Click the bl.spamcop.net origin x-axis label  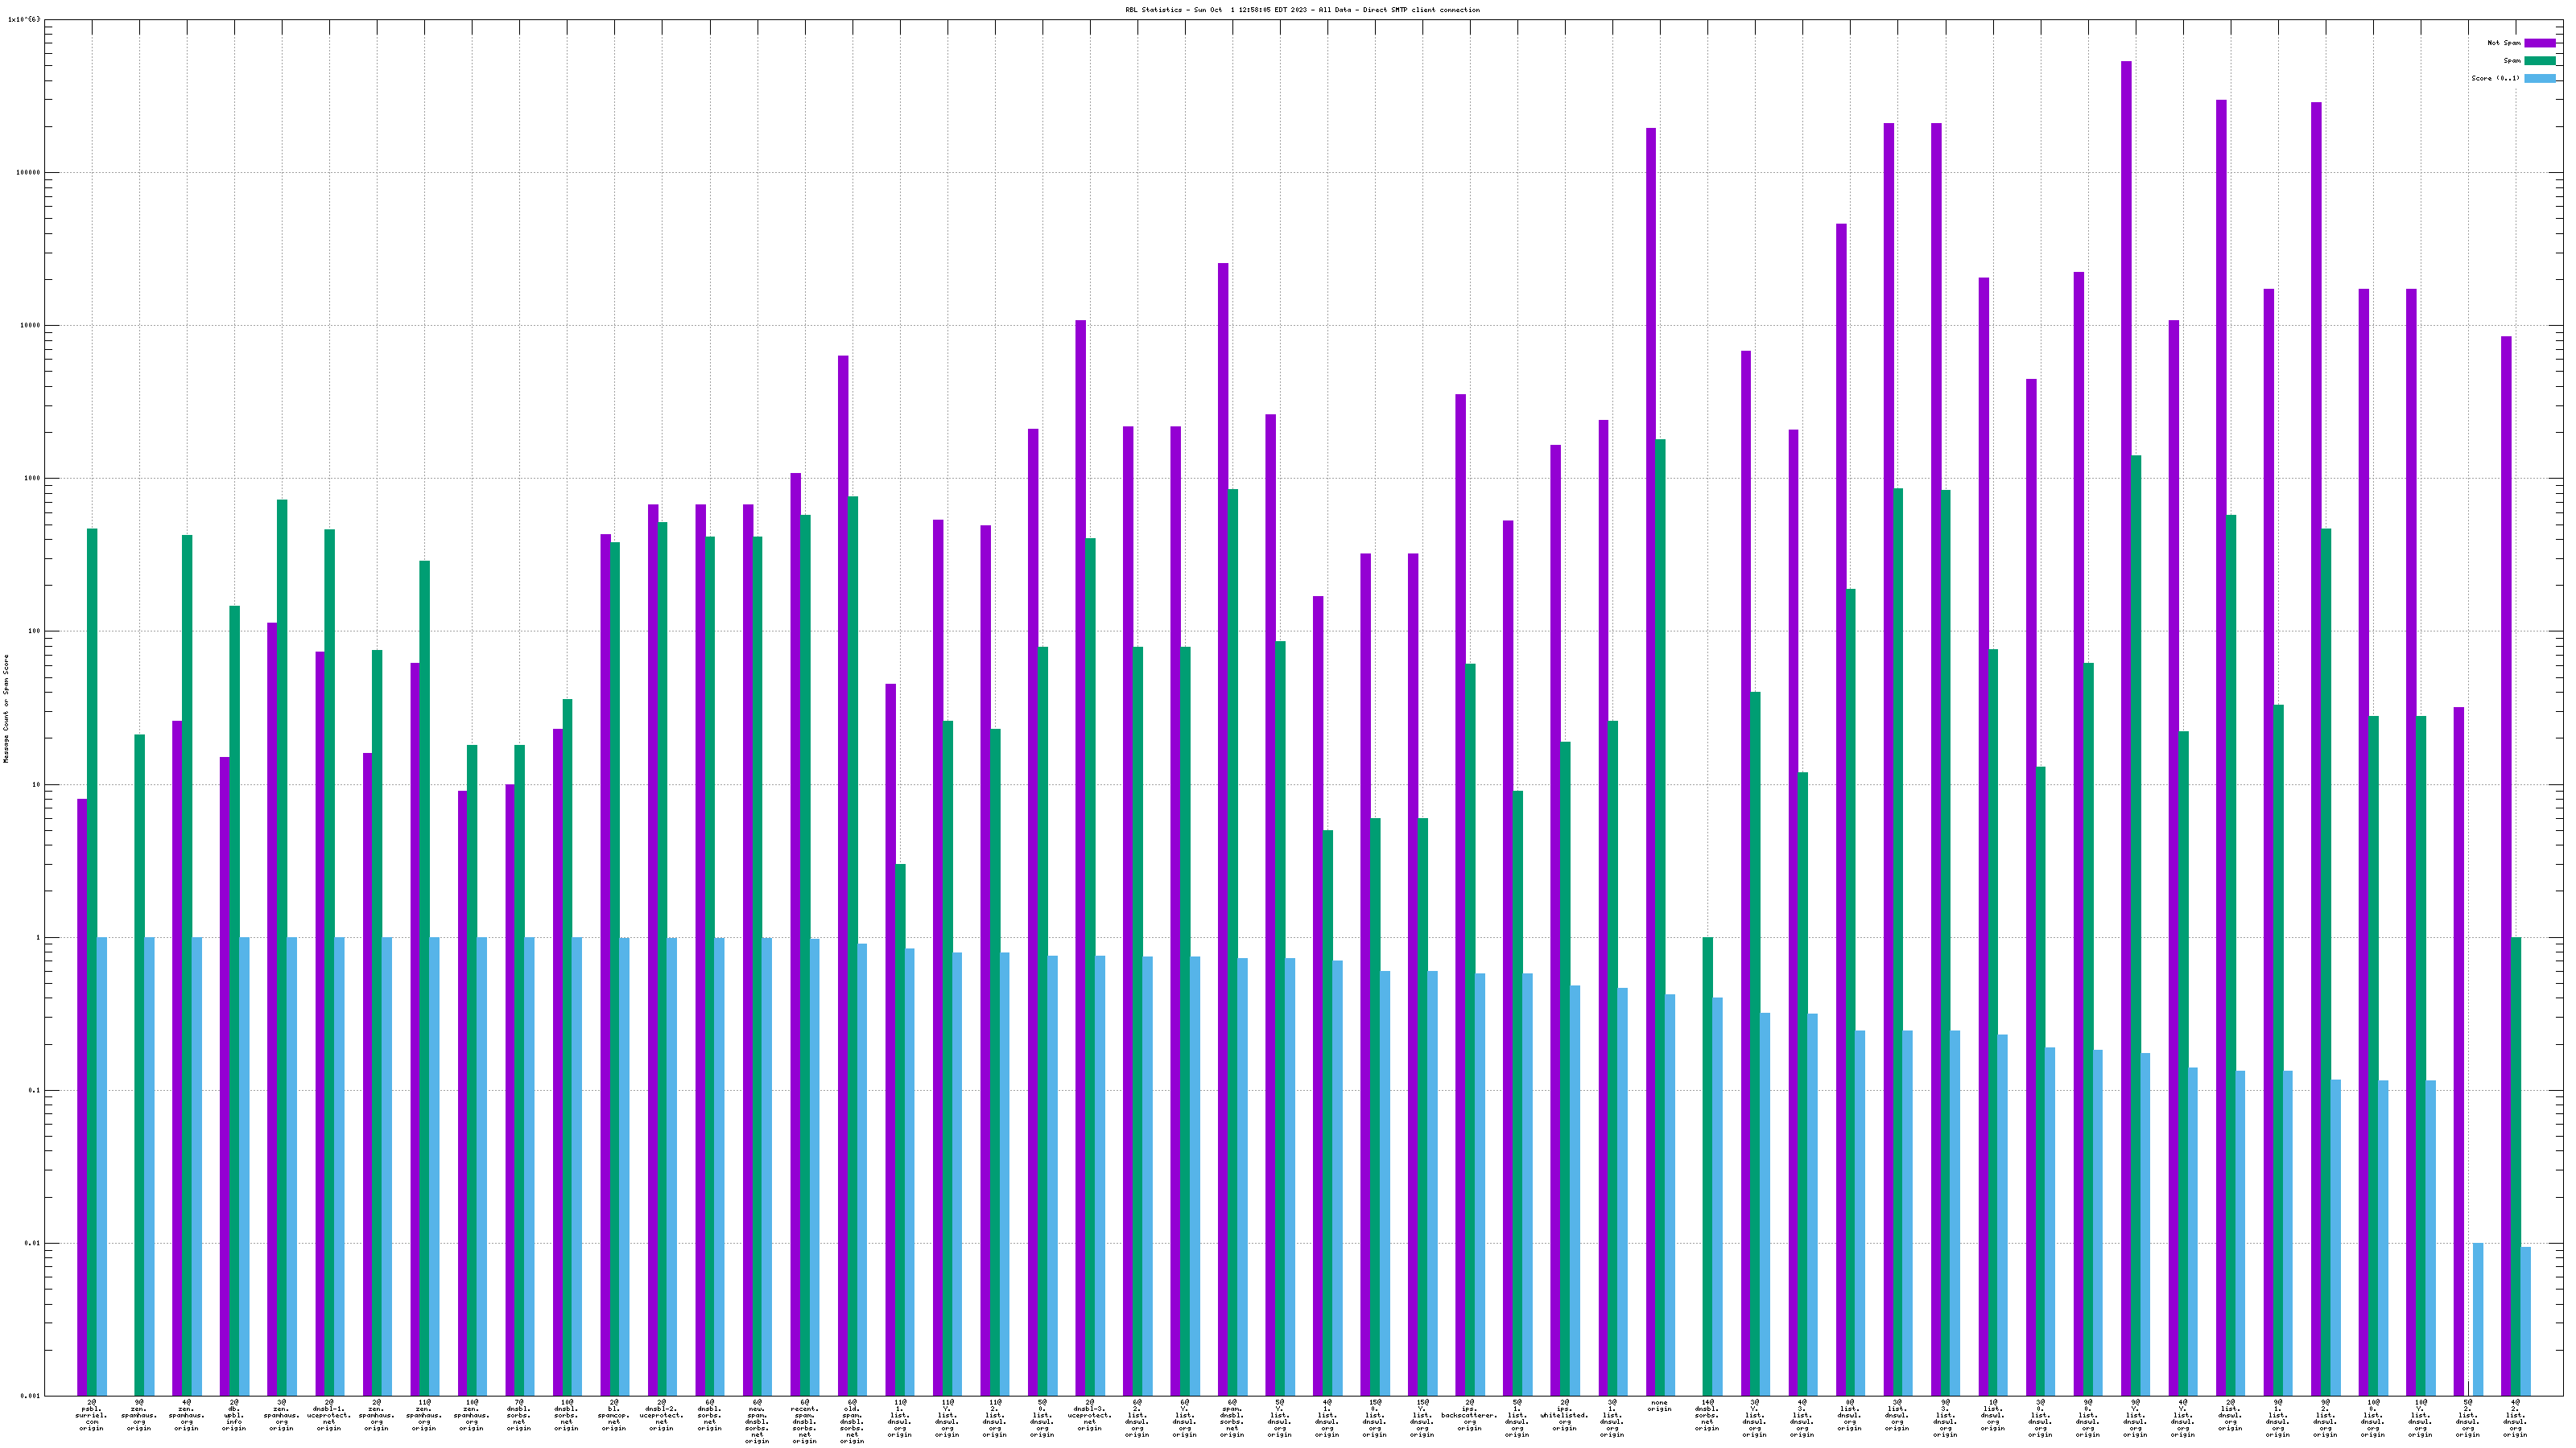pyautogui.click(x=614, y=1415)
